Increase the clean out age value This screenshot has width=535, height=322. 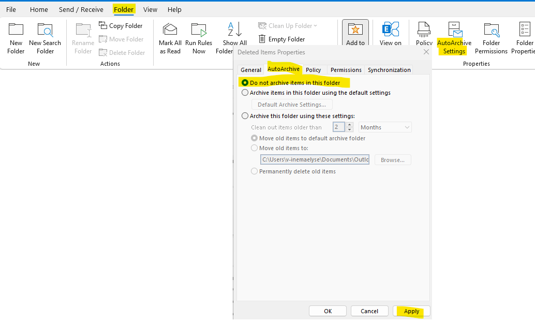[x=349, y=125]
